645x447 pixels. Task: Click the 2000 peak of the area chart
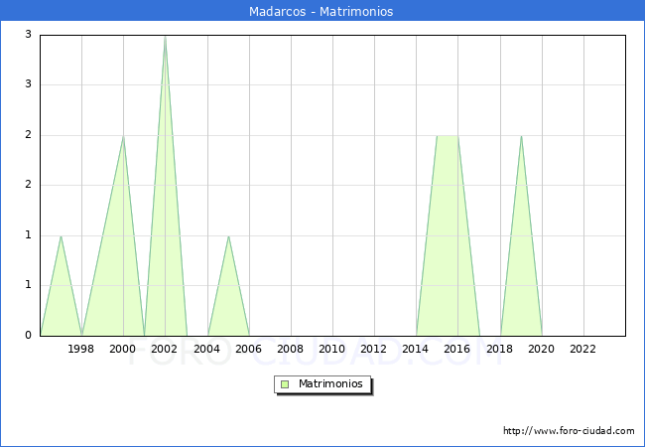tap(123, 136)
